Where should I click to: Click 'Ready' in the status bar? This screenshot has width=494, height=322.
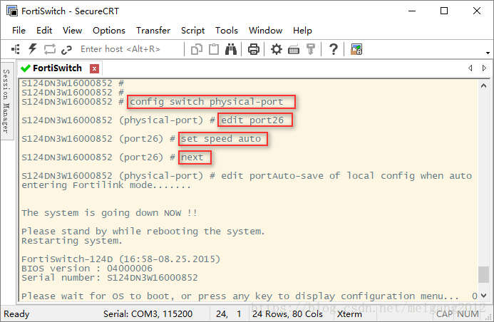[16, 314]
